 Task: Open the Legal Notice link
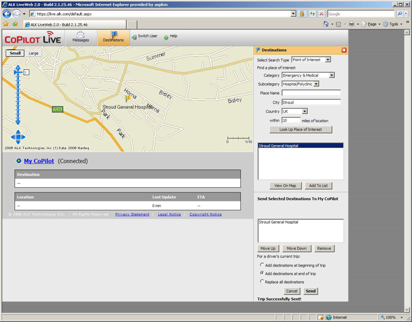(x=169, y=214)
